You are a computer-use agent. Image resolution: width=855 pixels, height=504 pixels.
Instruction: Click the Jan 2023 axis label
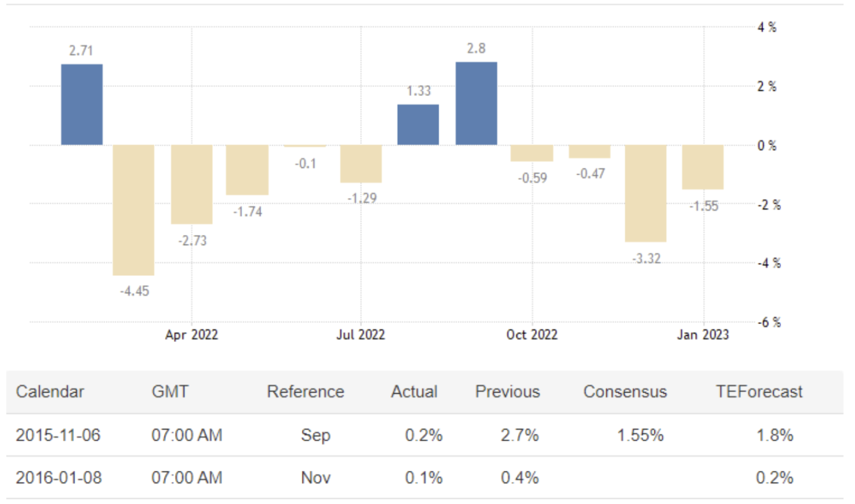[703, 335]
